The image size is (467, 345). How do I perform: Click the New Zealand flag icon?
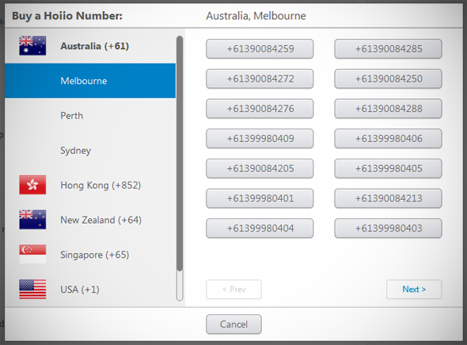pos(32,220)
